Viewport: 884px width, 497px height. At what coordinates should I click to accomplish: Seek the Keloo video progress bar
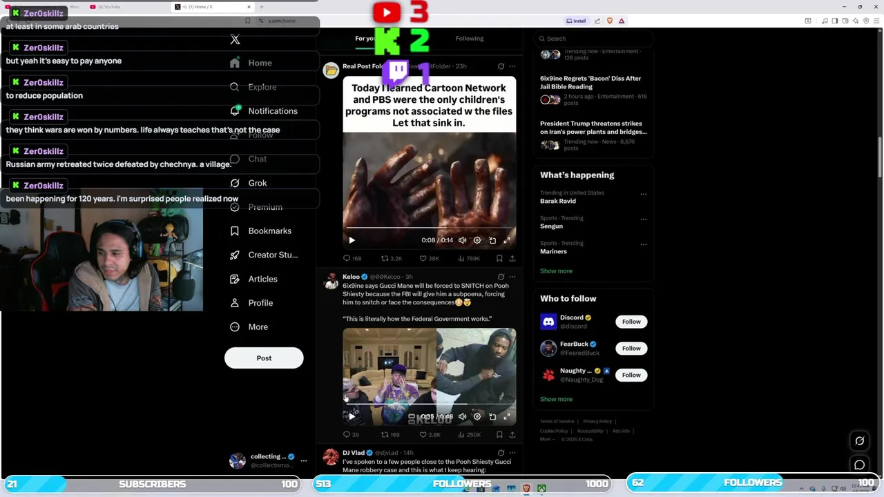coord(429,404)
